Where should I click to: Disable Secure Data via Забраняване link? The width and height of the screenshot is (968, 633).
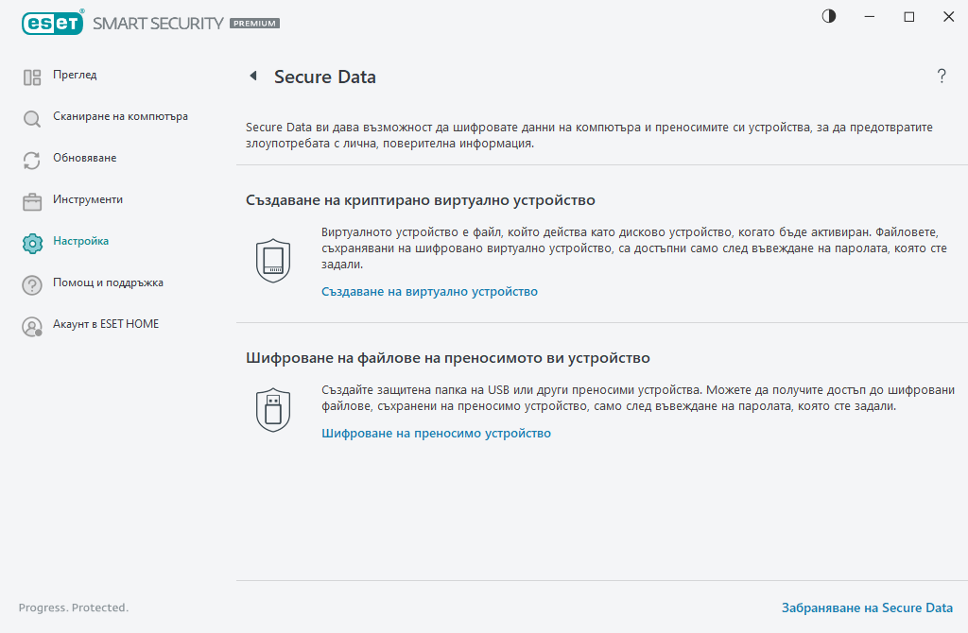pos(867,607)
